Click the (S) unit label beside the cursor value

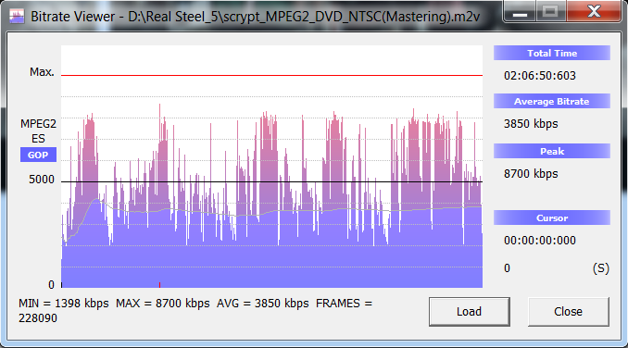tap(601, 268)
